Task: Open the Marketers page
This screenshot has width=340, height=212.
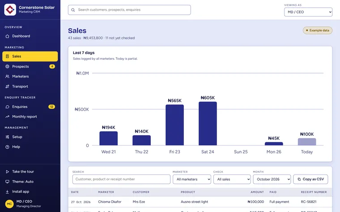Action: [30, 76]
